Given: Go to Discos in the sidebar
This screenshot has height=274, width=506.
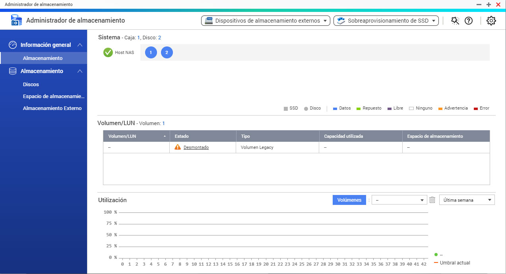Looking at the screenshot, I should 31,84.
